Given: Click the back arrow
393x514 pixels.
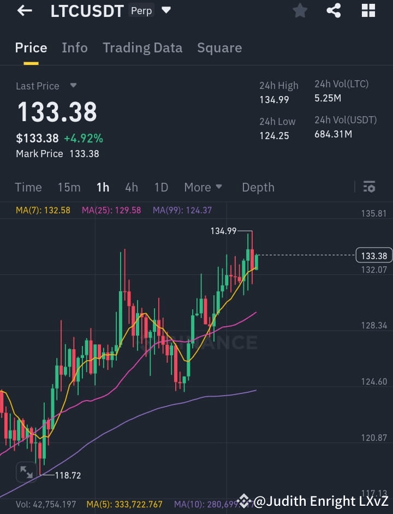Looking at the screenshot, I should click(x=24, y=10).
